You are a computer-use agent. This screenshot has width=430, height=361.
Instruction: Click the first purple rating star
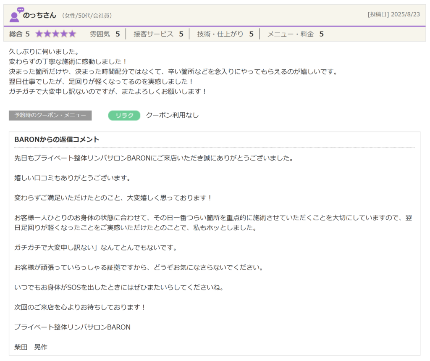39,34
